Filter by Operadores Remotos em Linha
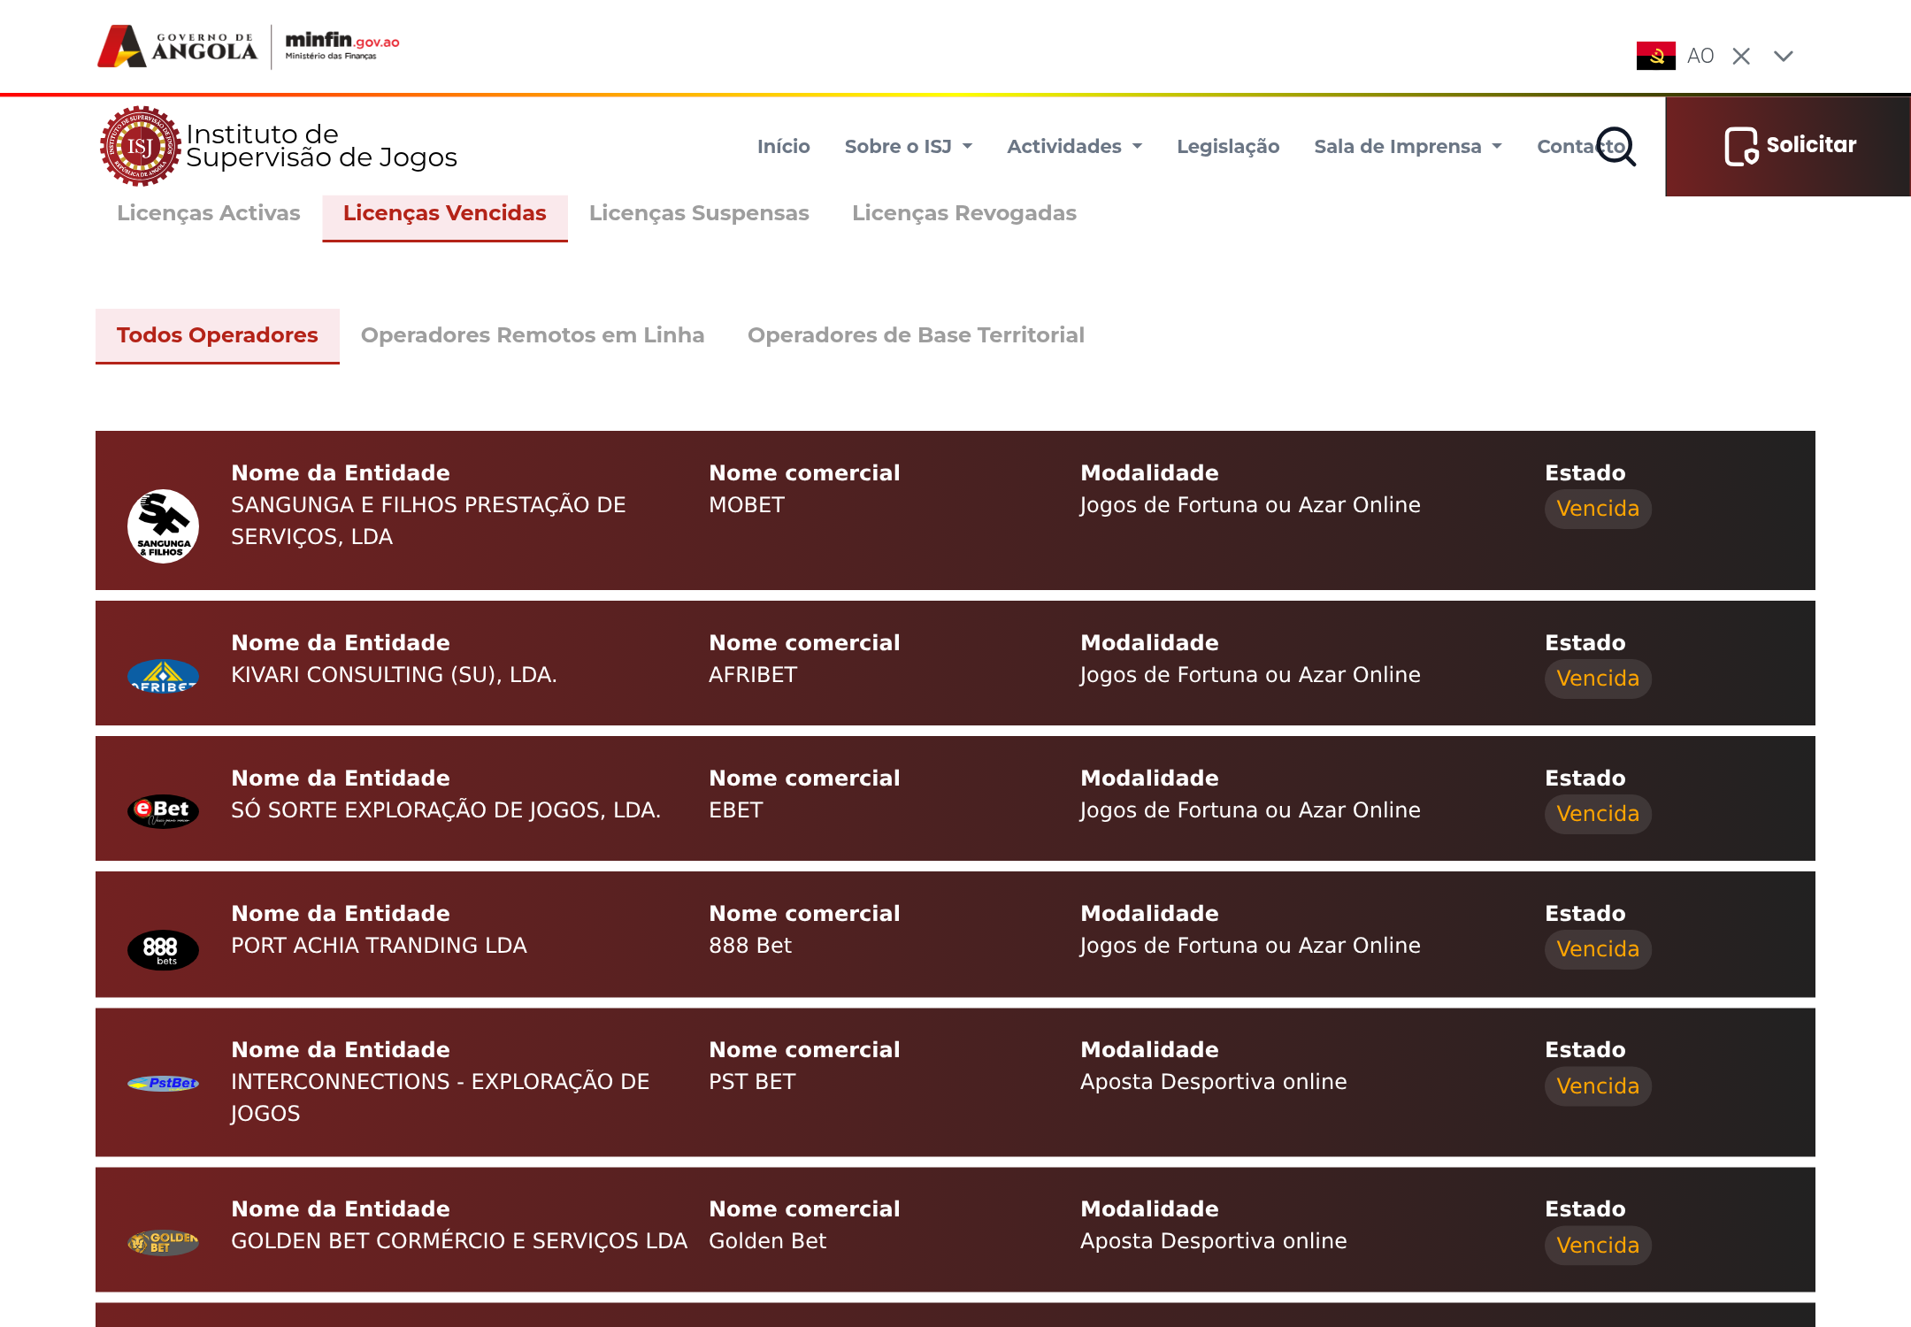The height and width of the screenshot is (1327, 1911). pos(533,335)
